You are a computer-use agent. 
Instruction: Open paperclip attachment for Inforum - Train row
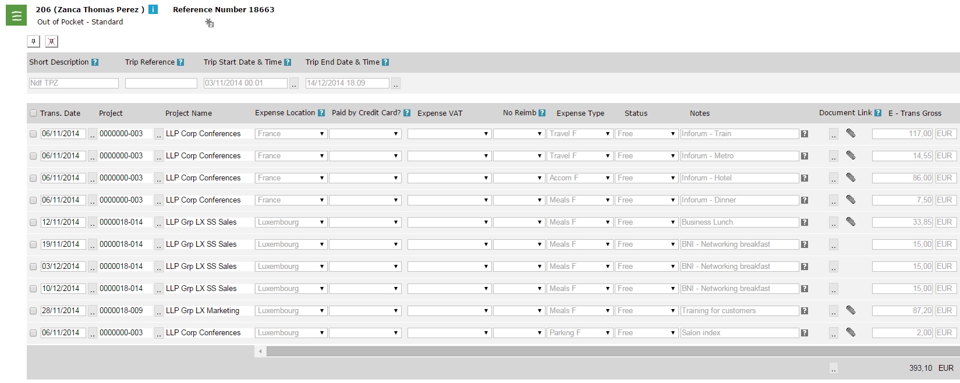(851, 133)
